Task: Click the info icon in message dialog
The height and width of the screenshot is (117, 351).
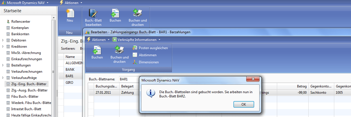Action: coord(150,93)
